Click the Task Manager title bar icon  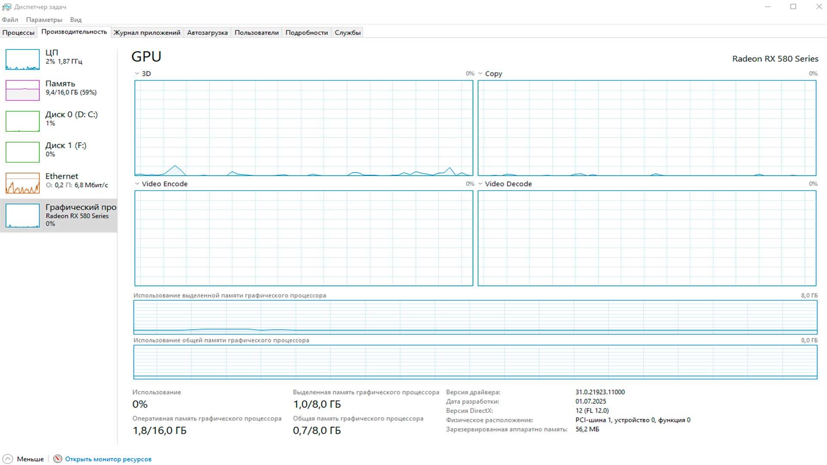(7, 6)
